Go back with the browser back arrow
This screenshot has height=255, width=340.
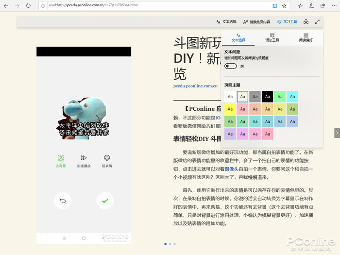[6, 6]
